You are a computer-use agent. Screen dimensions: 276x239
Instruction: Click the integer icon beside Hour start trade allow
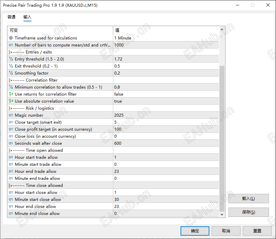(11, 157)
